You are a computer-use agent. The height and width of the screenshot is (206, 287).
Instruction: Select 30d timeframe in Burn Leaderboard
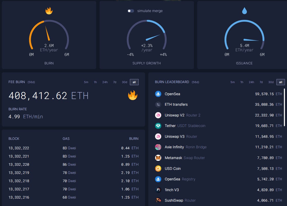click(271, 82)
